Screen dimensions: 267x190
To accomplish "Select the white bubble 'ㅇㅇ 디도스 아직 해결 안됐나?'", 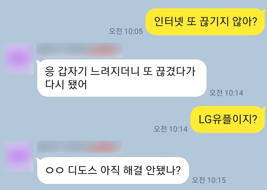I will click(x=113, y=171).
